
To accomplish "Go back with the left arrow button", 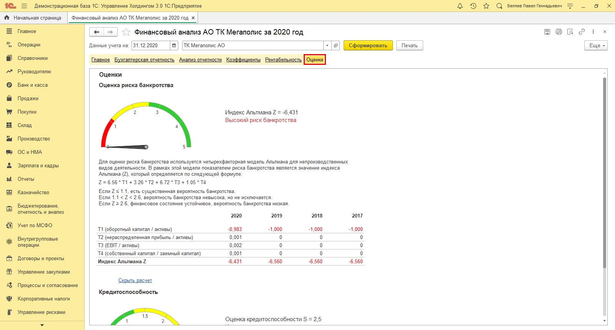I will (96, 32).
